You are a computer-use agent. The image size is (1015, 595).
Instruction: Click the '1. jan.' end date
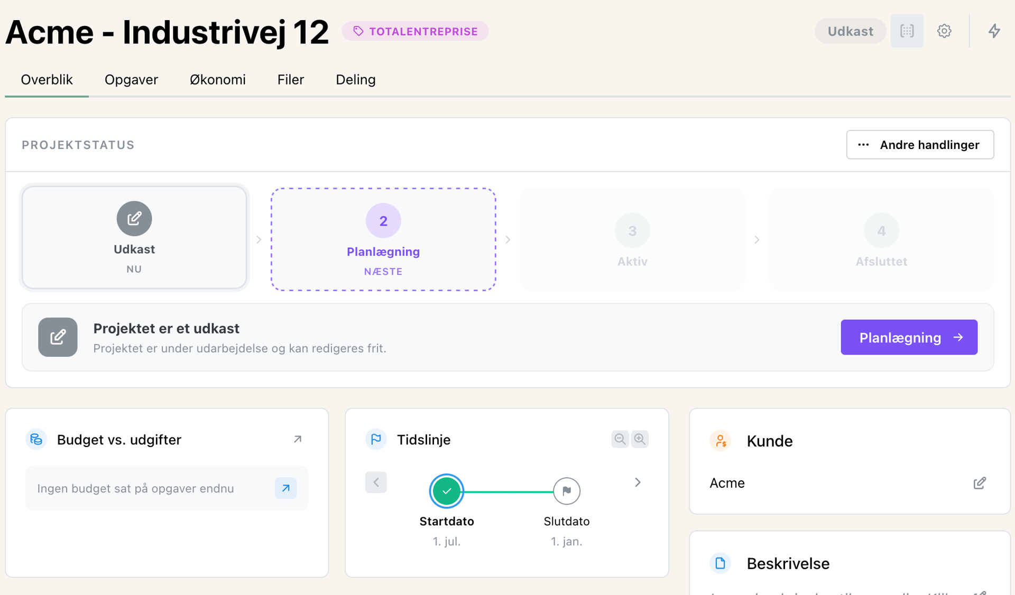pos(567,542)
